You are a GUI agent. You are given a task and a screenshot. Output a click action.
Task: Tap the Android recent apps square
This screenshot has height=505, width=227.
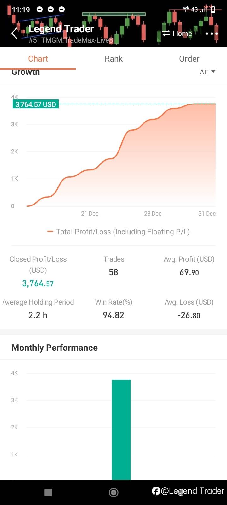(48, 492)
